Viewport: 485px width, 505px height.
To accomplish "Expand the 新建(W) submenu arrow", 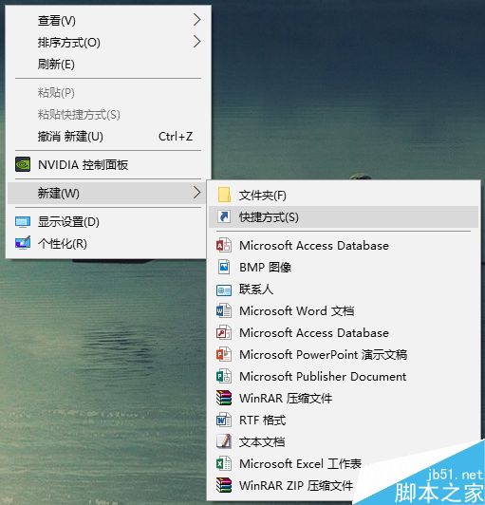I will tap(197, 193).
